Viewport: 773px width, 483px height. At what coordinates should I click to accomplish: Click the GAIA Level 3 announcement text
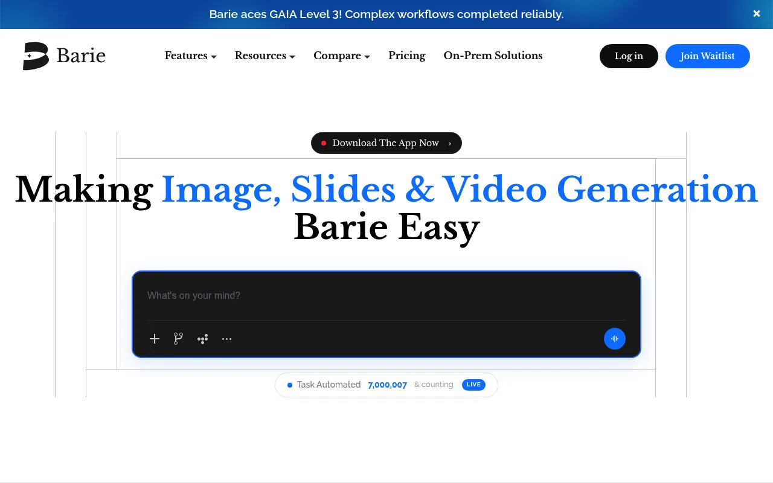pos(386,14)
